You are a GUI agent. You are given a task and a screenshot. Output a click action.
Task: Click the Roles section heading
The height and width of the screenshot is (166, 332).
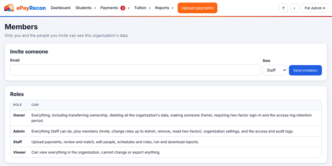(17, 94)
